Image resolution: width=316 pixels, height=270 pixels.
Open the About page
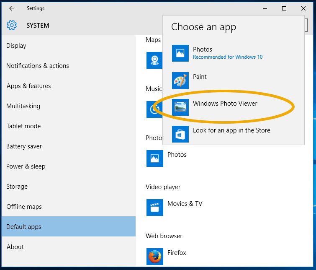pyautogui.click(x=69, y=247)
